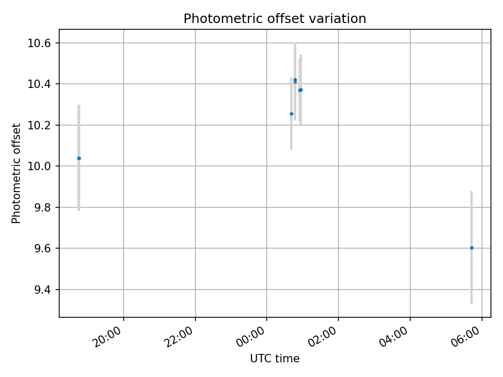Select the data point near 10.25 offset
Image resolution: width=503 pixels, height=377 pixels.
(291, 114)
